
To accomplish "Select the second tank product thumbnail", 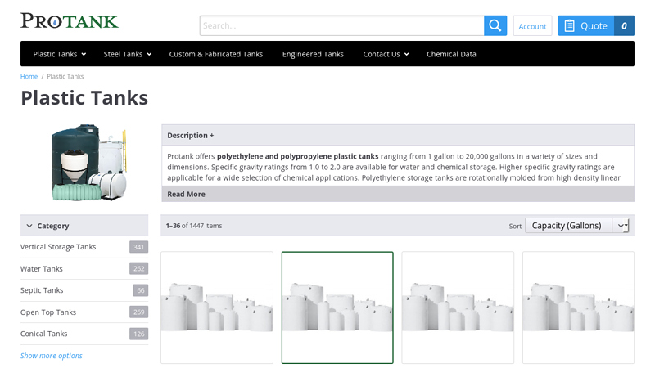I will pos(337,307).
